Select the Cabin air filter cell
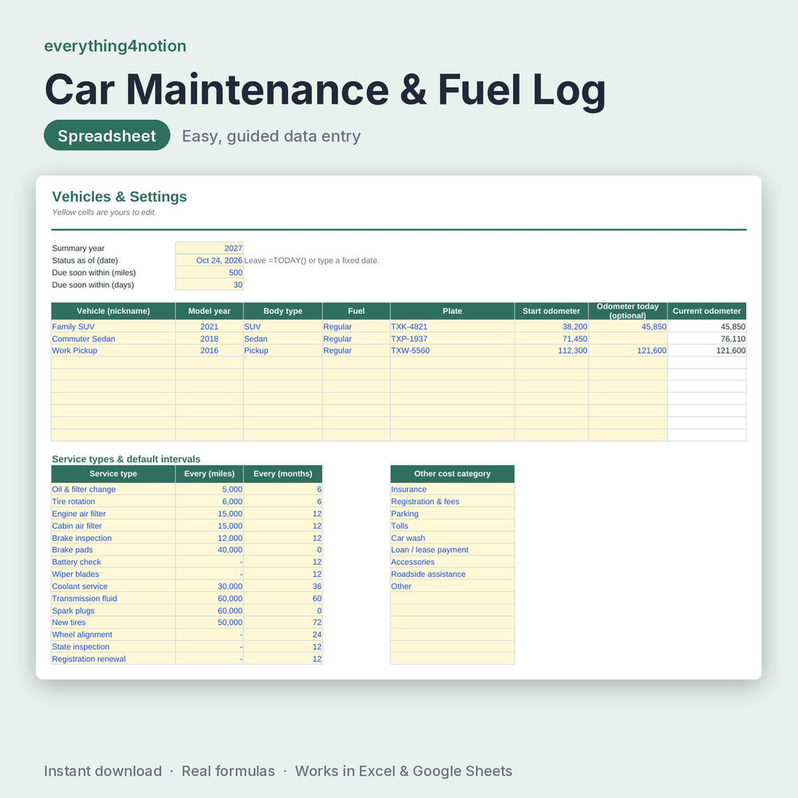Viewport: 798px width, 798px height. (113, 526)
